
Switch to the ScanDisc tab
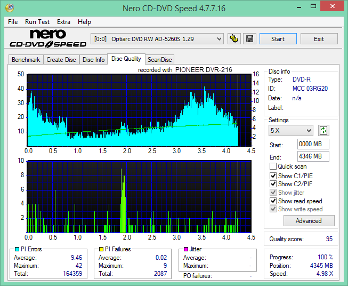click(160, 60)
